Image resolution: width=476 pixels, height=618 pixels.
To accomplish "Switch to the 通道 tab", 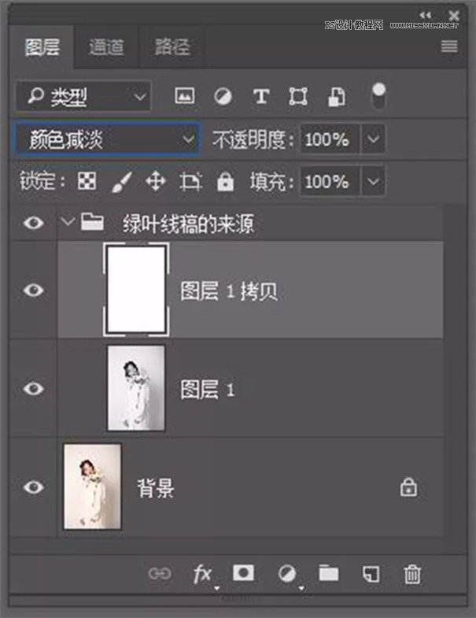I will (x=106, y=48).
